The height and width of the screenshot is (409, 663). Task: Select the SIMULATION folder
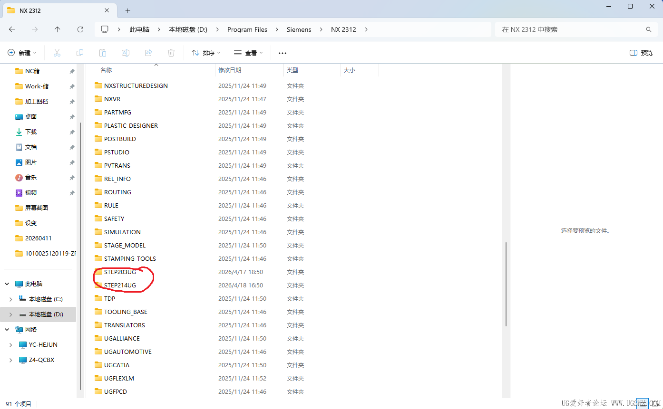pyautogui.click(x=122, y=232)
